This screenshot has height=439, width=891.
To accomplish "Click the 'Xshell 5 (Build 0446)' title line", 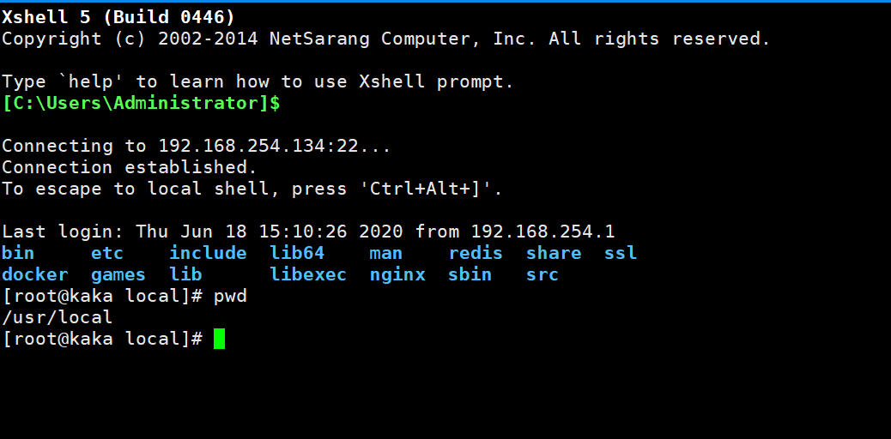I will click(118, 18).
